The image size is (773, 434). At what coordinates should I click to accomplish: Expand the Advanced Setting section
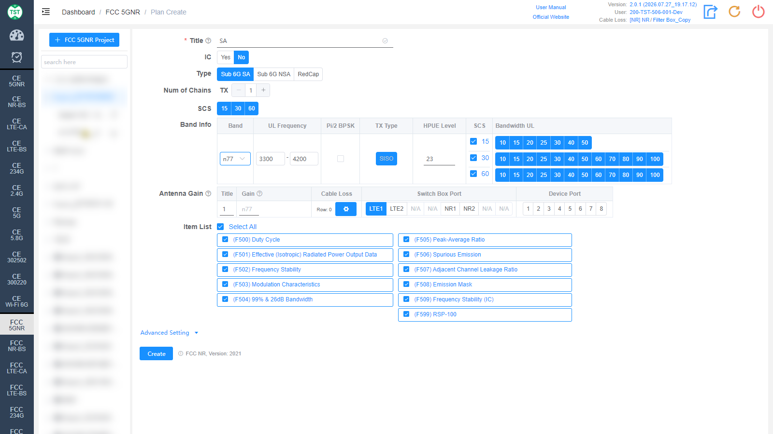[169, 333]
